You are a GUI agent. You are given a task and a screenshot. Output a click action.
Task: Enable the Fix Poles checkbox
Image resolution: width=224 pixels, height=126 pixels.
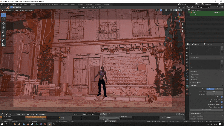[x=222, y=97]
